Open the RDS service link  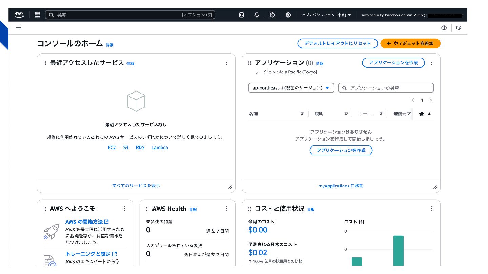(x=140, y=147)
